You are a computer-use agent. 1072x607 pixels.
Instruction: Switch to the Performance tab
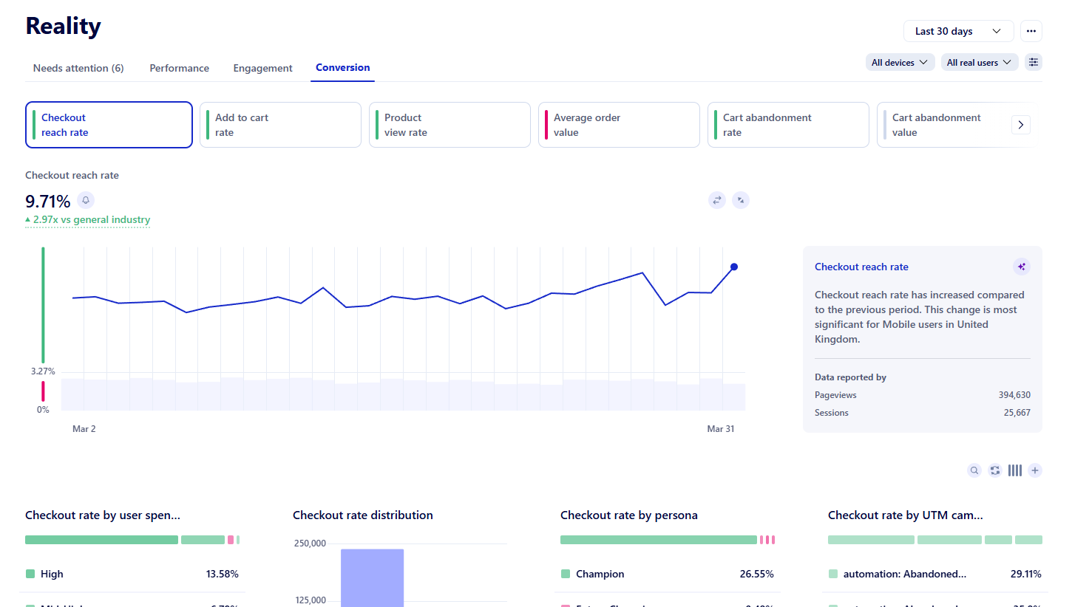pyautogui.click(x=179, y=67)
